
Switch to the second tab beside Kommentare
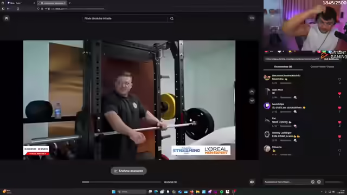click(322, 67)
